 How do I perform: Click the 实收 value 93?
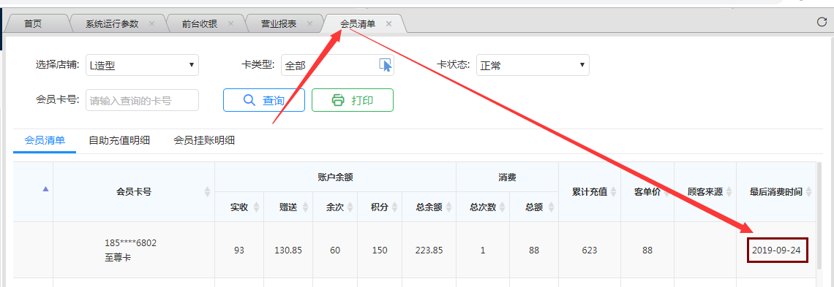pyautogui.click(x=238, y=250)
